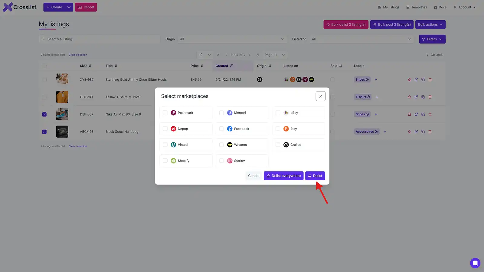Screen dimensions: 484x272
Task: Open the Docs page
Action: [440, 7]
